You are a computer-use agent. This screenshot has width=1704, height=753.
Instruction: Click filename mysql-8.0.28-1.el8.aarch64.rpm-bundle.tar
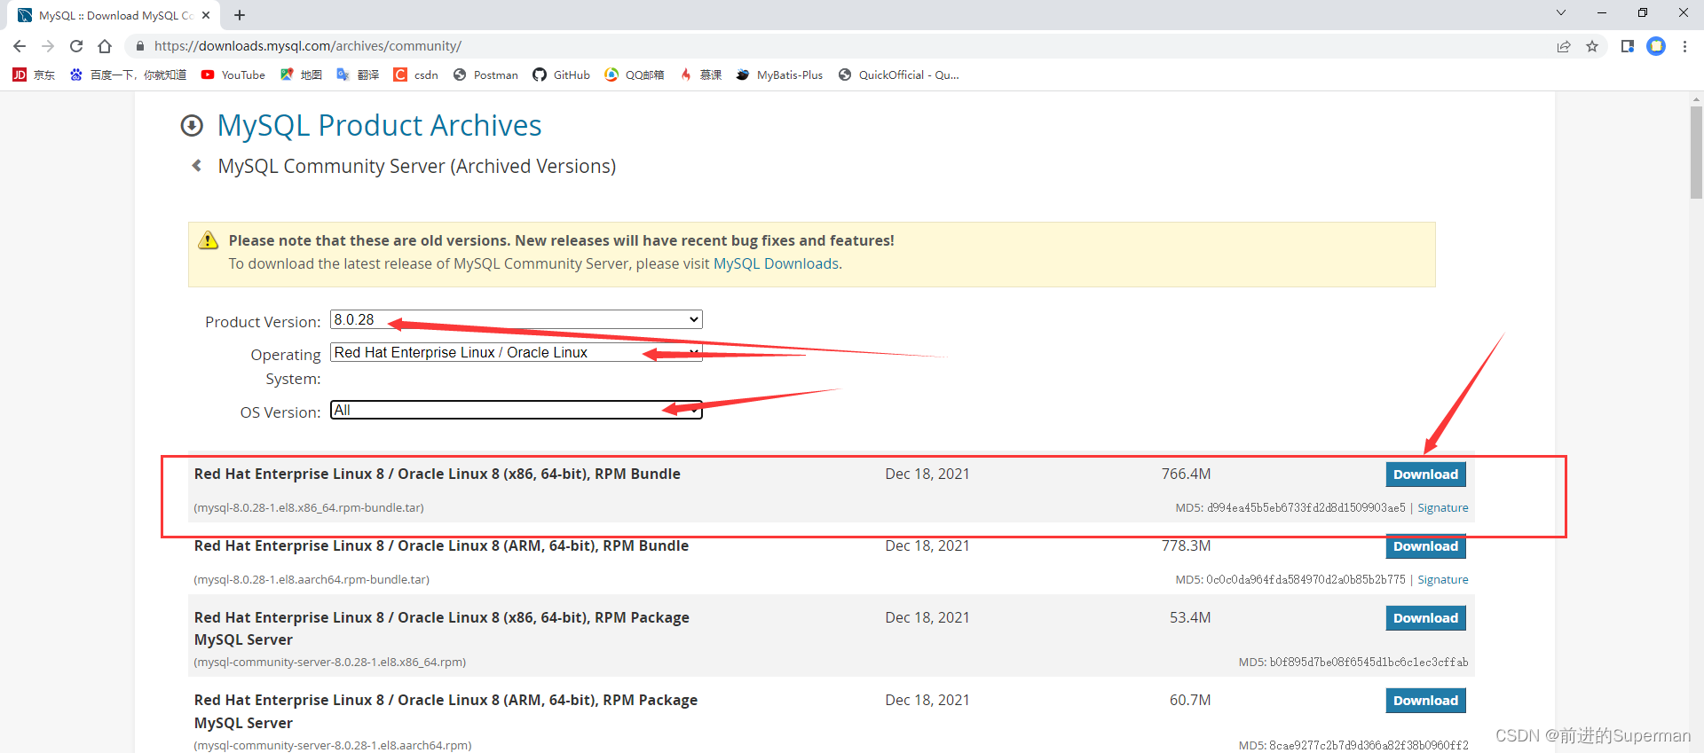click(312, 580)
